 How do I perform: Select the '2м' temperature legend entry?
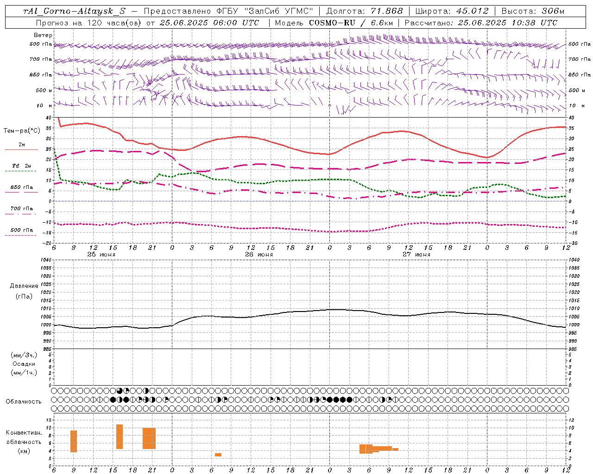[22, 144]
